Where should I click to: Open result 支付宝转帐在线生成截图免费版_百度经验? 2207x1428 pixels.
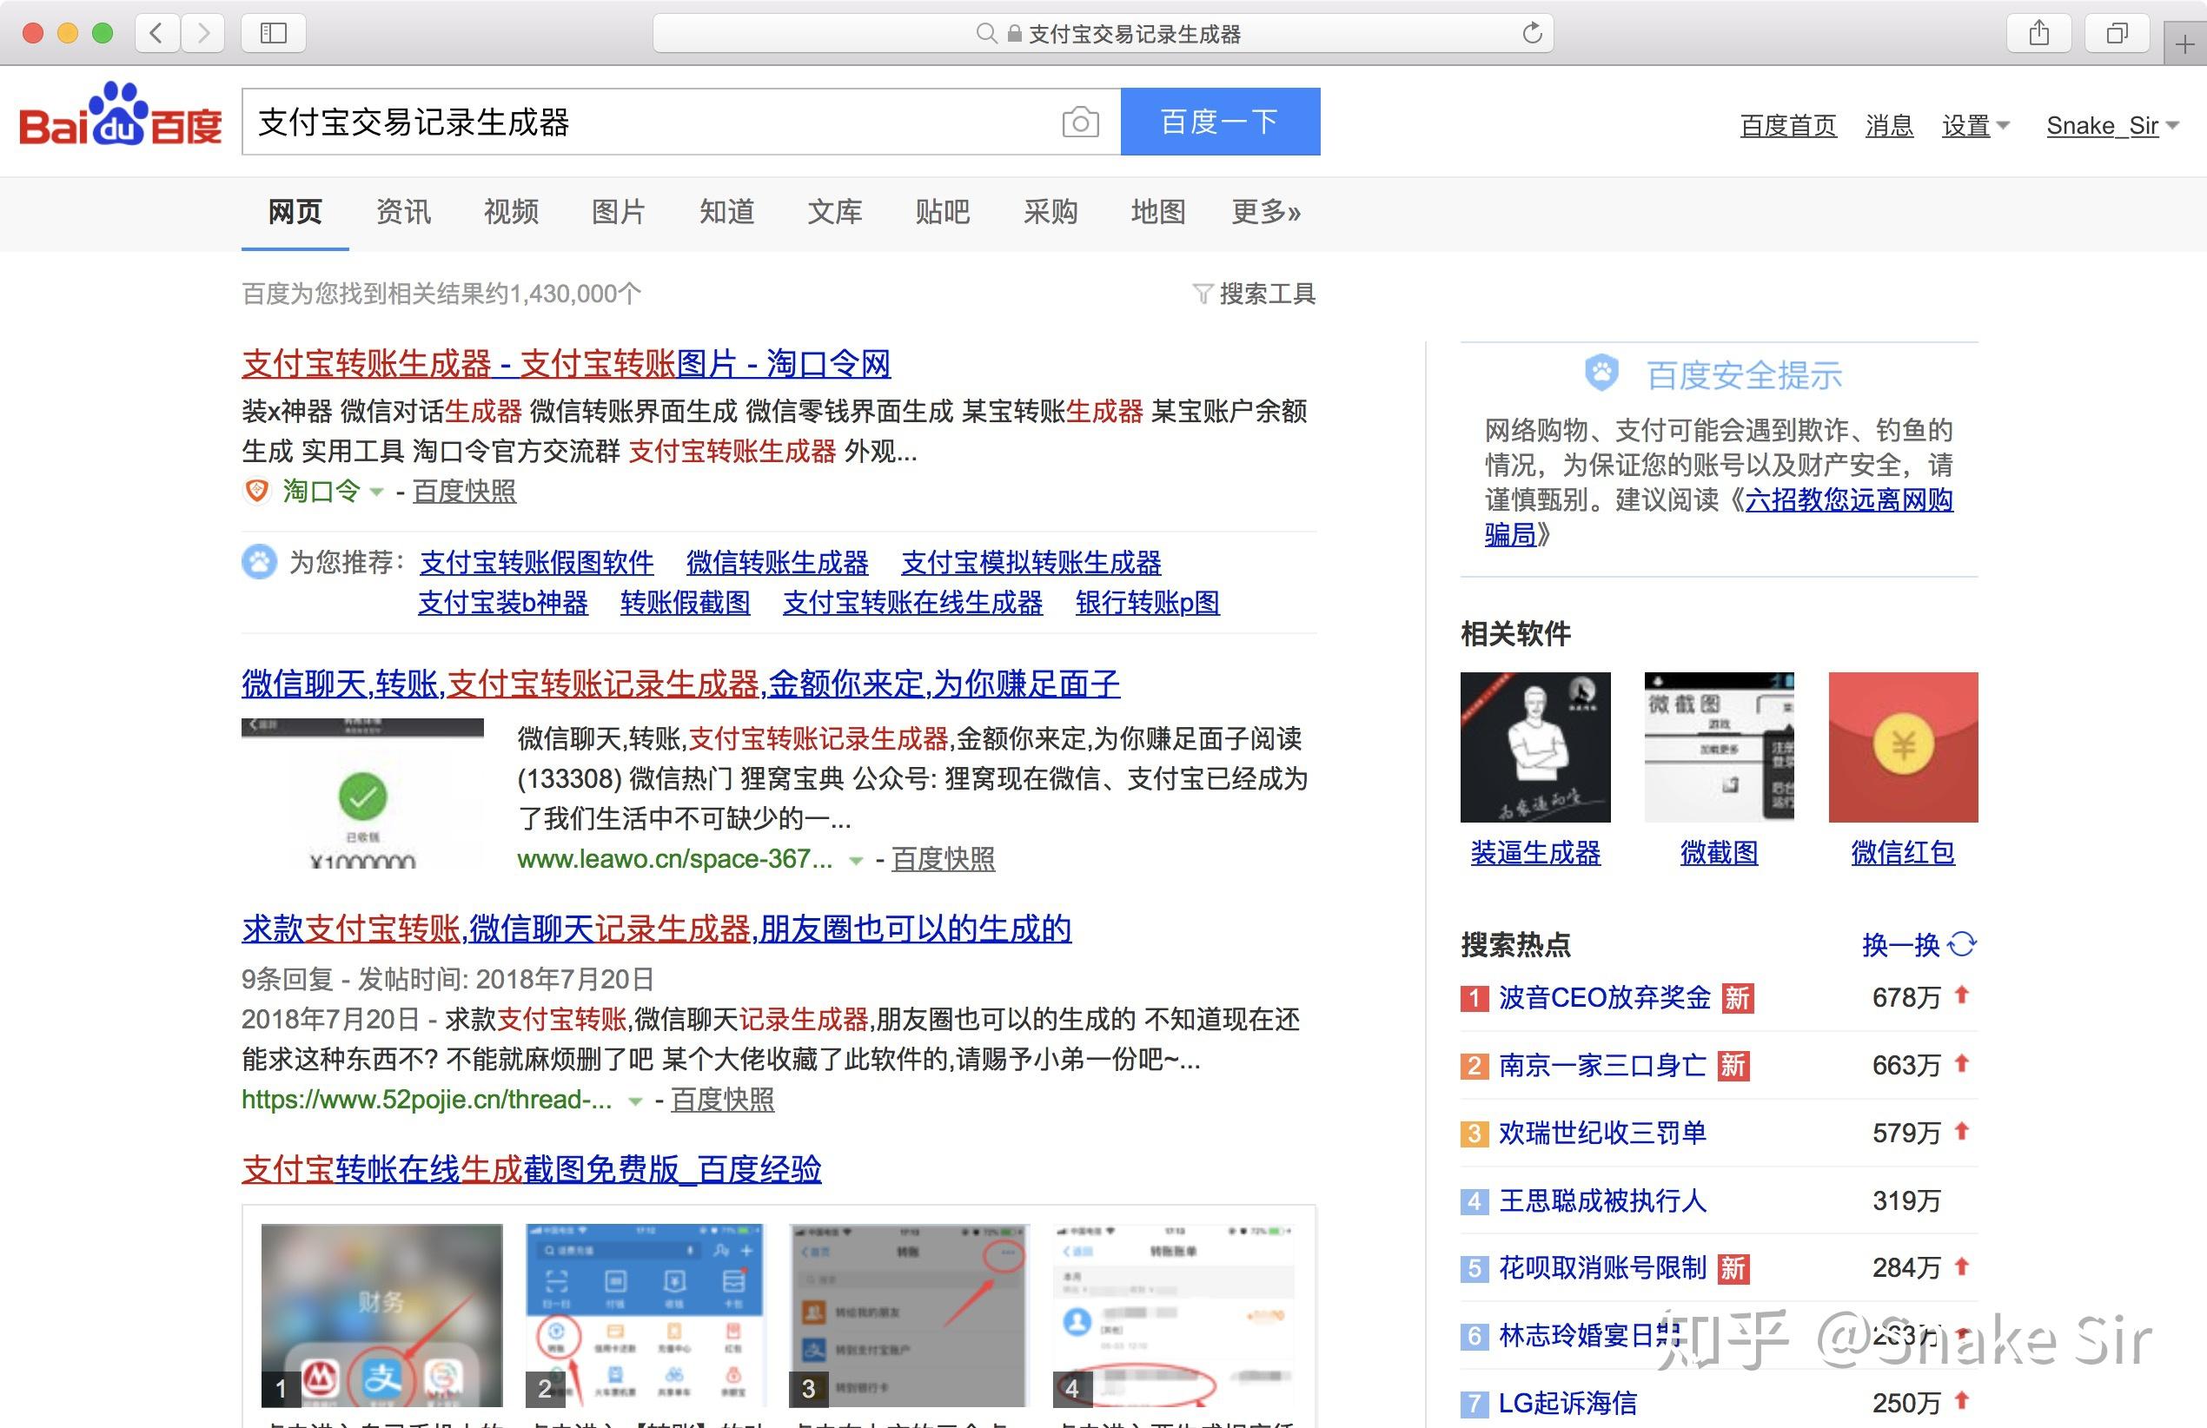(532, 1168)
